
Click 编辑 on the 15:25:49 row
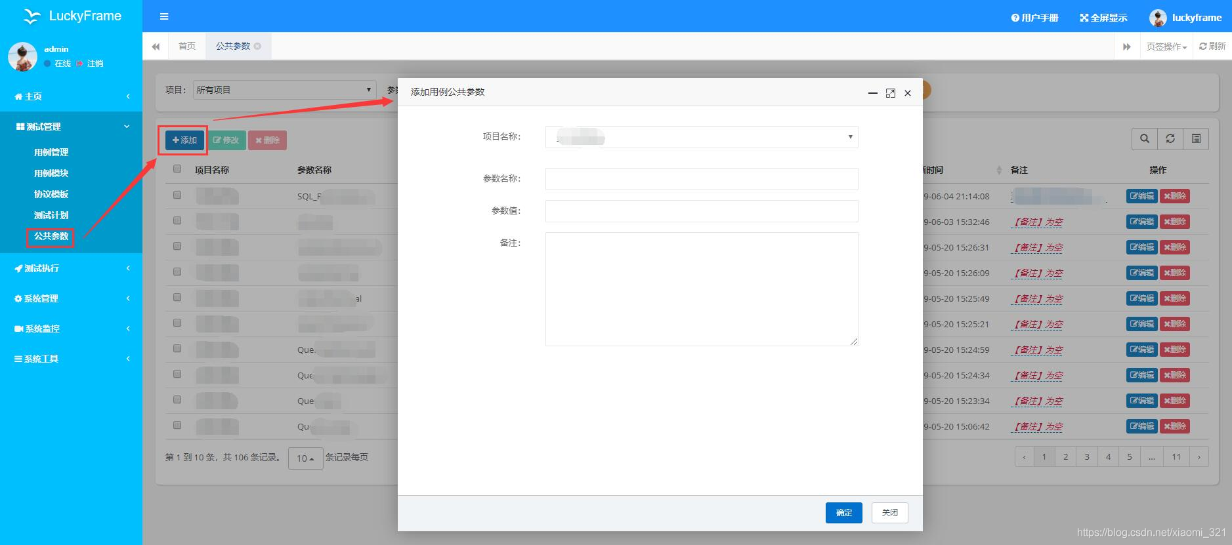(x=1142, y=298)
